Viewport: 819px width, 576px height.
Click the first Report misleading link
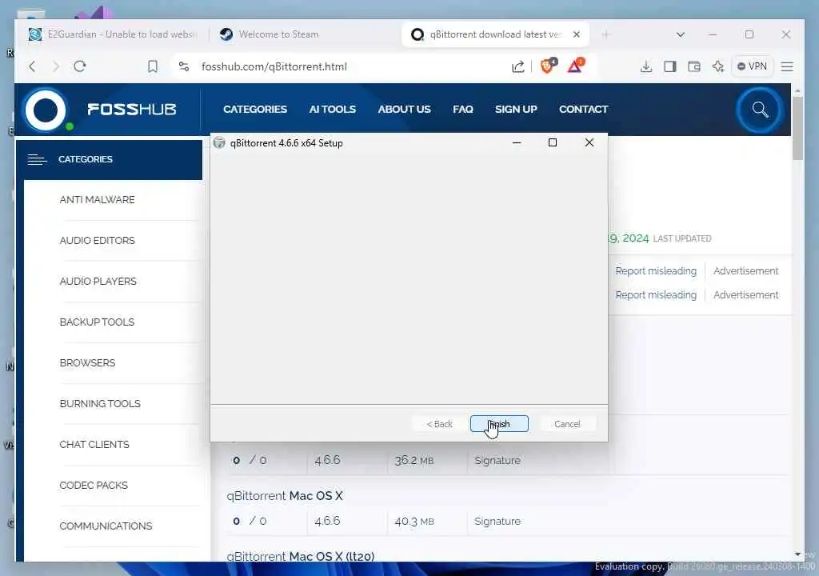tap(656, 270)
